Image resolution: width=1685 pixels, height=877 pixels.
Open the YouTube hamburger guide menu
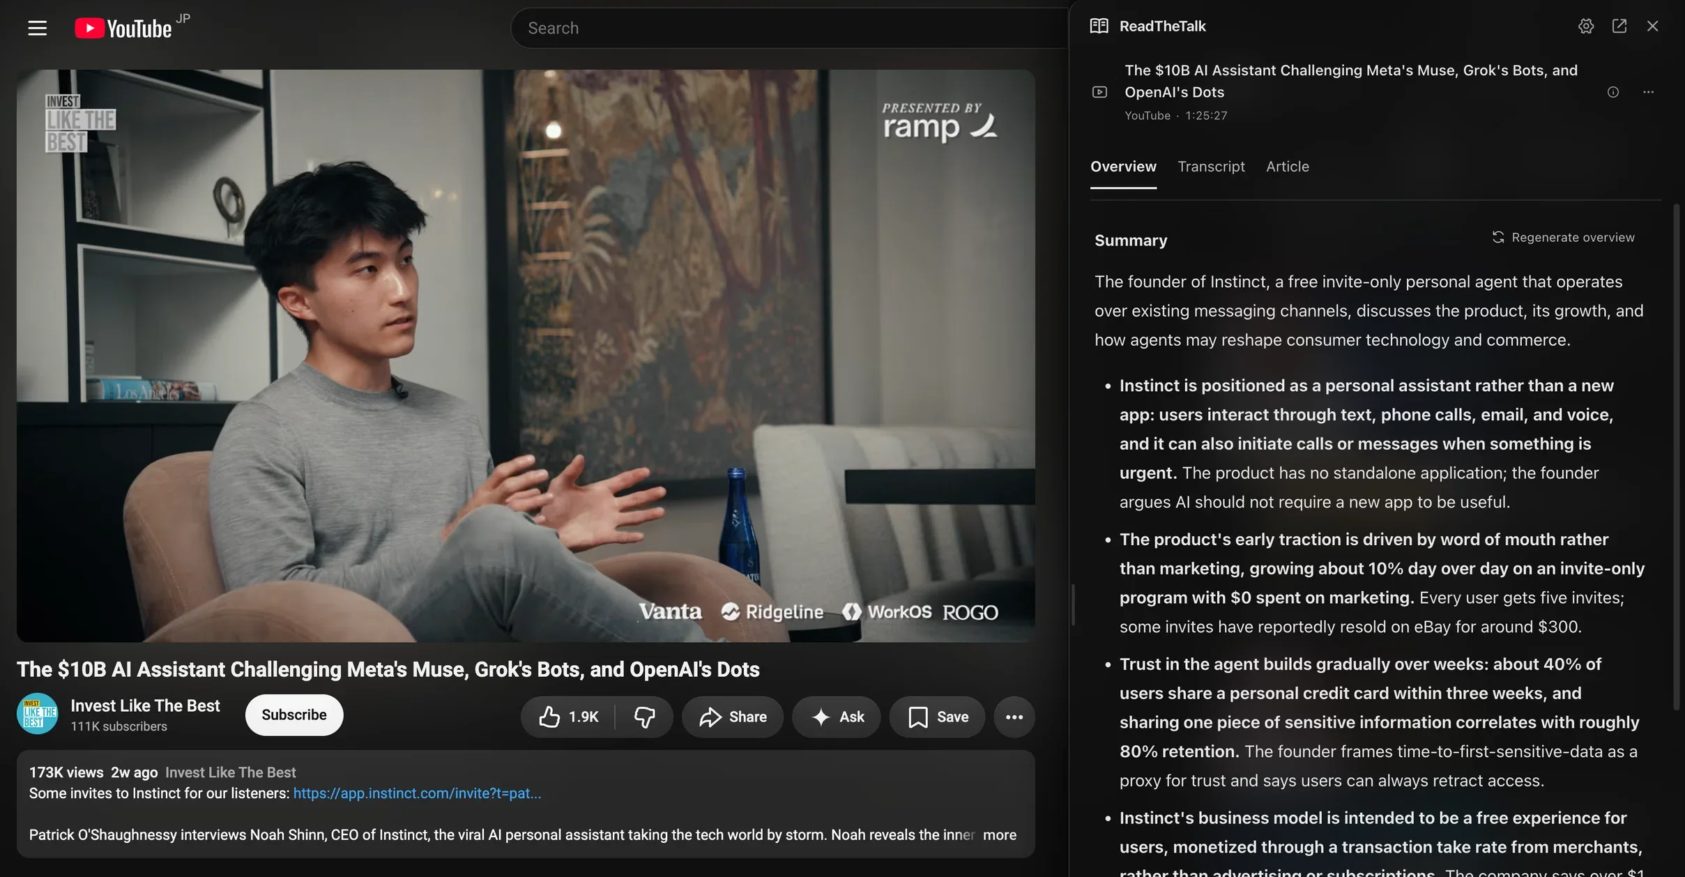coord(38,28)
